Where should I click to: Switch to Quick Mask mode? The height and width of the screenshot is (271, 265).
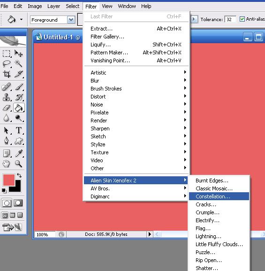coord(18,203)
